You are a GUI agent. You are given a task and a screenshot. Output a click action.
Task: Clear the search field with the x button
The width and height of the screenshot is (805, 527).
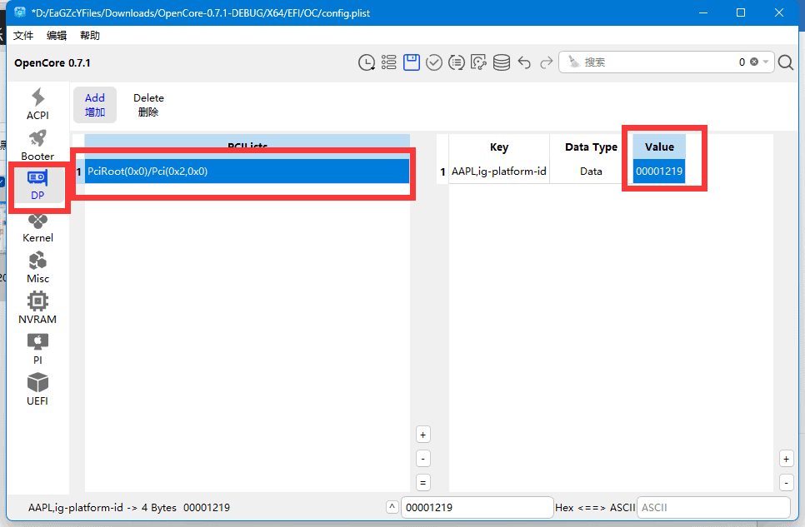754,62
